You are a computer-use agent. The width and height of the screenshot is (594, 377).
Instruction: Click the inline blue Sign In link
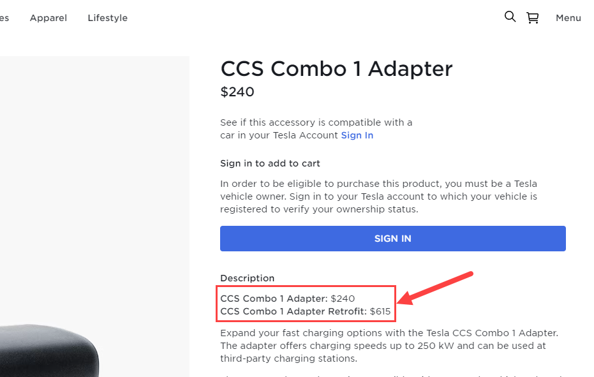click(x=357, y=135)
